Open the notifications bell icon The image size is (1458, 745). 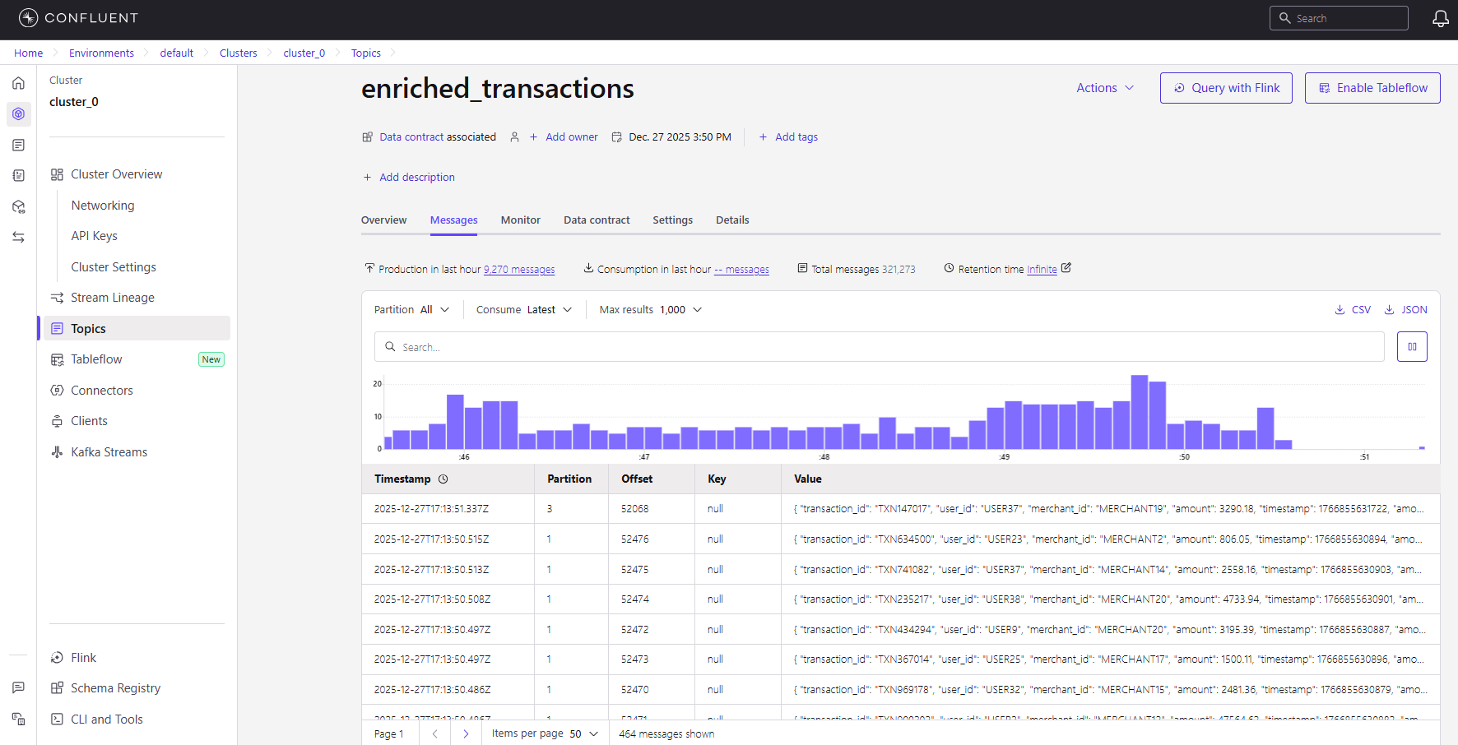(x=1440, y=18)
